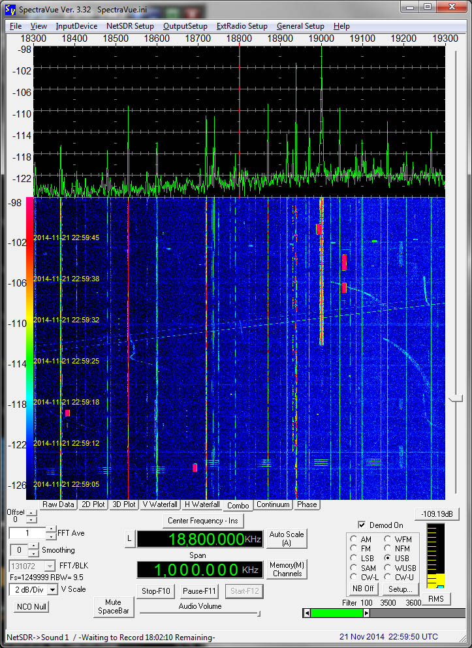Click the L lock button beside frequency
This screenshot has height=648, width=472.
[x=129, y=539]
